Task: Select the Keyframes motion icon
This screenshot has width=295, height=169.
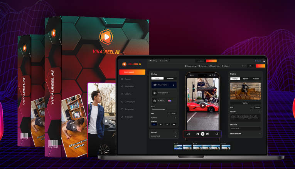Action: coord(155,101)
